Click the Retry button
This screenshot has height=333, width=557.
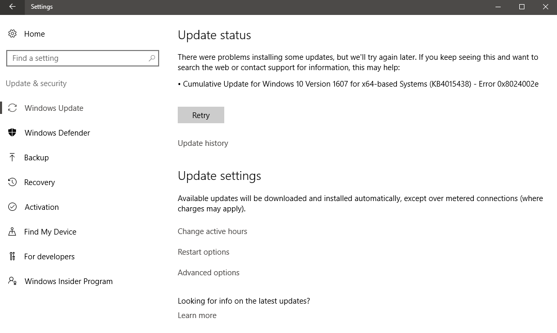200,115
